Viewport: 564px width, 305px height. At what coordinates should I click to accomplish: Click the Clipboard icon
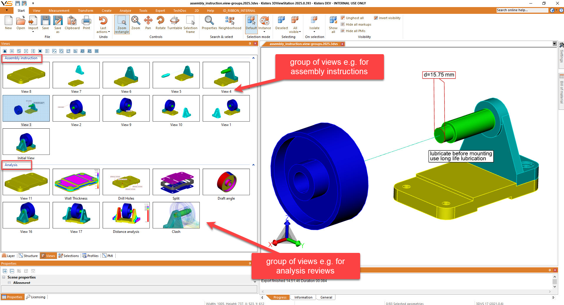(72, 23)
